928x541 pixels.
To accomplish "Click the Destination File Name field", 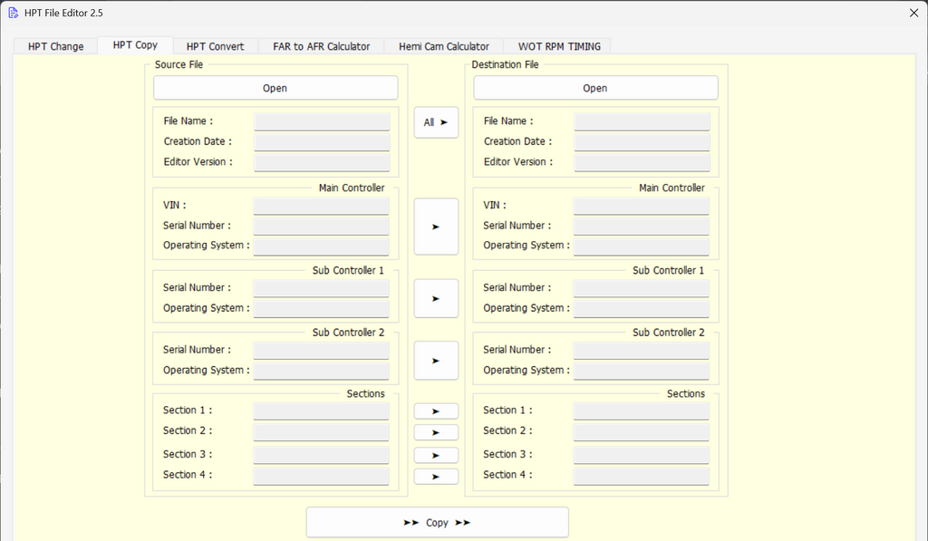I will [643, 121].
